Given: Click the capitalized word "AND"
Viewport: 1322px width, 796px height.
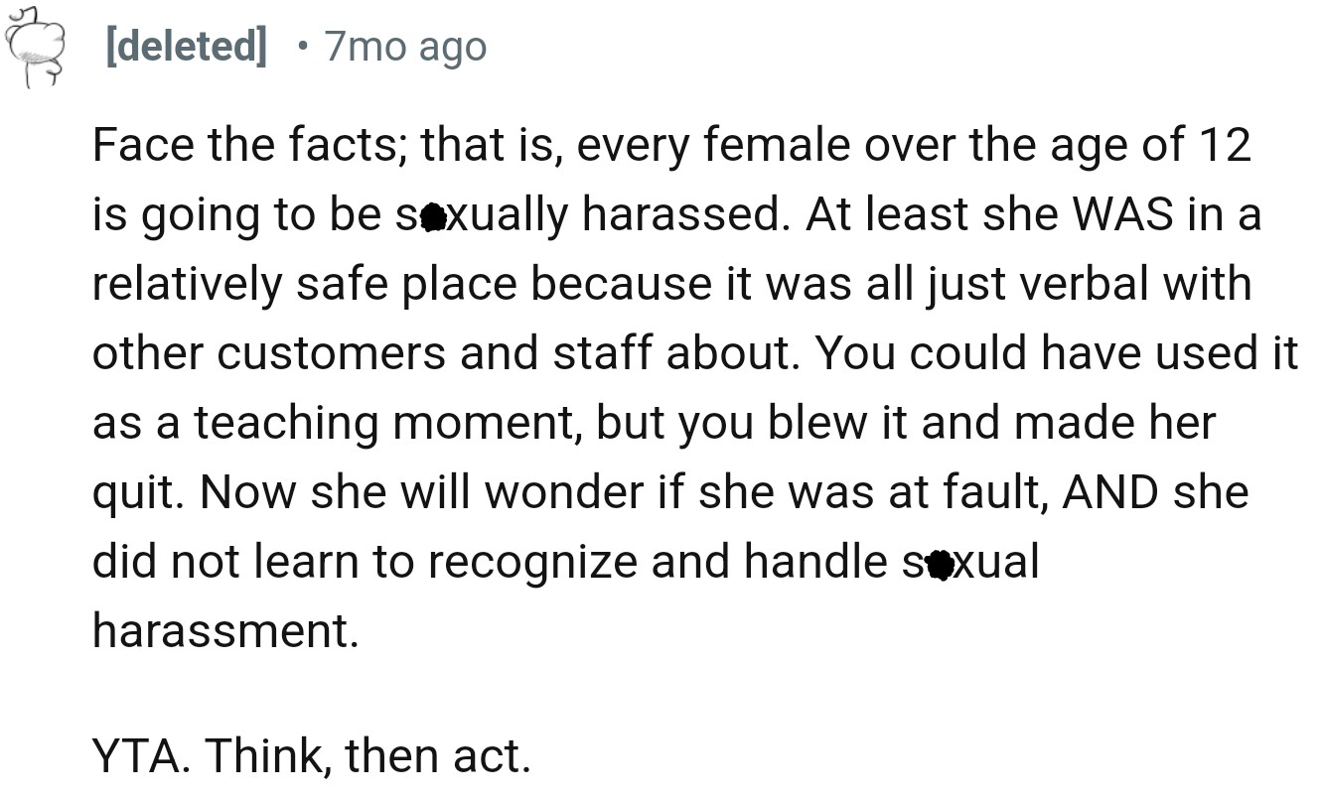Looking at the screenshot, I should [1110, 493].
